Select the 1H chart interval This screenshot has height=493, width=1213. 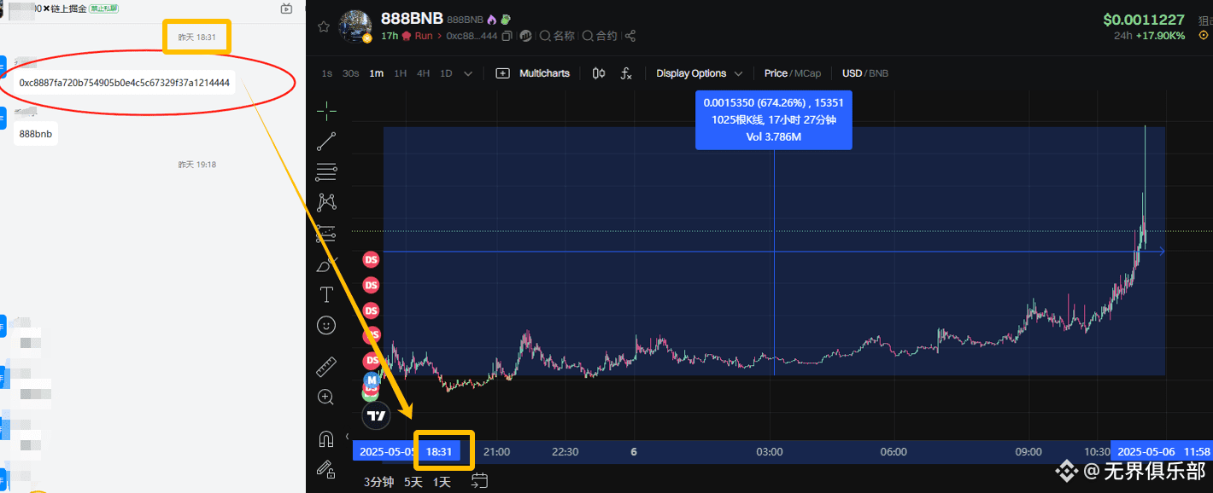click(400, 73)
